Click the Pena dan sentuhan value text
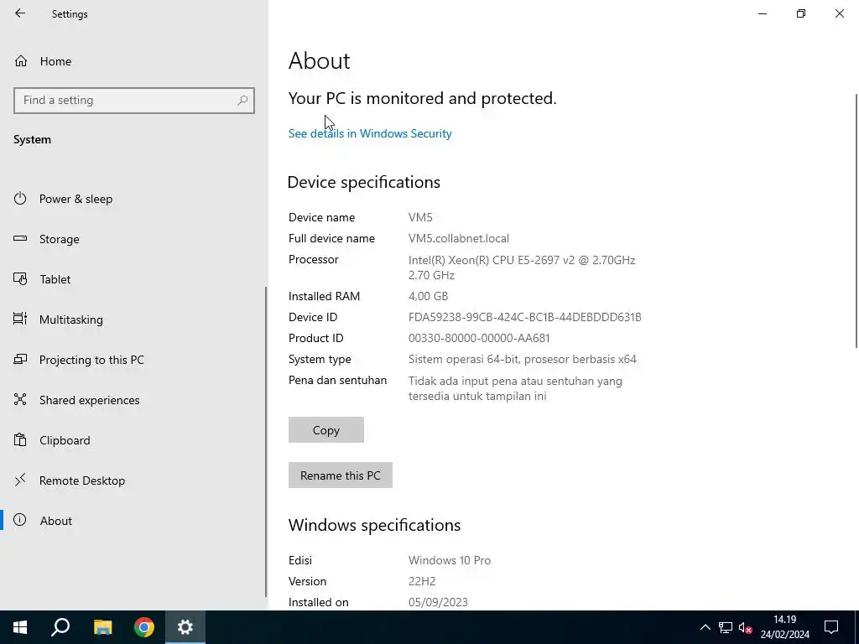Image resolution: width=859 pixels, height=644 pixels. click(515, 388)
